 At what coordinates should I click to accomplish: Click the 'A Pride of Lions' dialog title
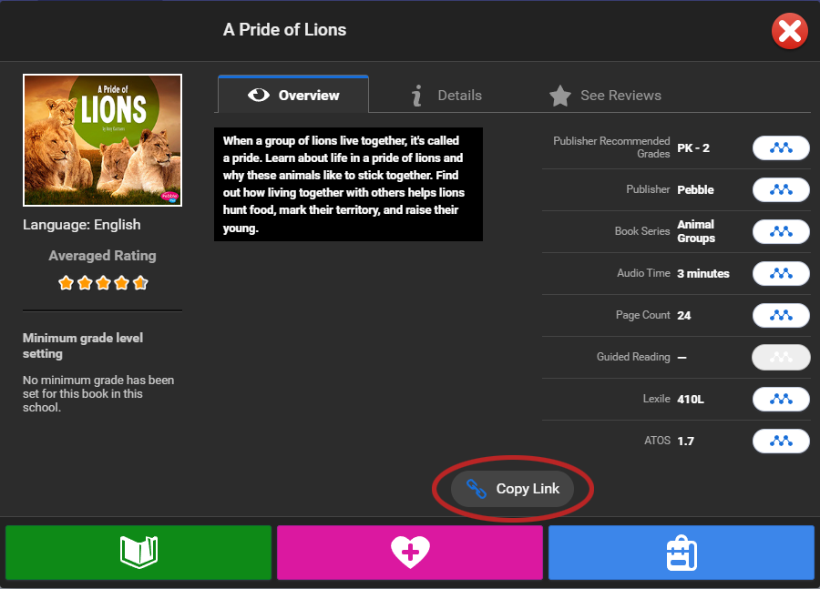[x=284, y=30]
